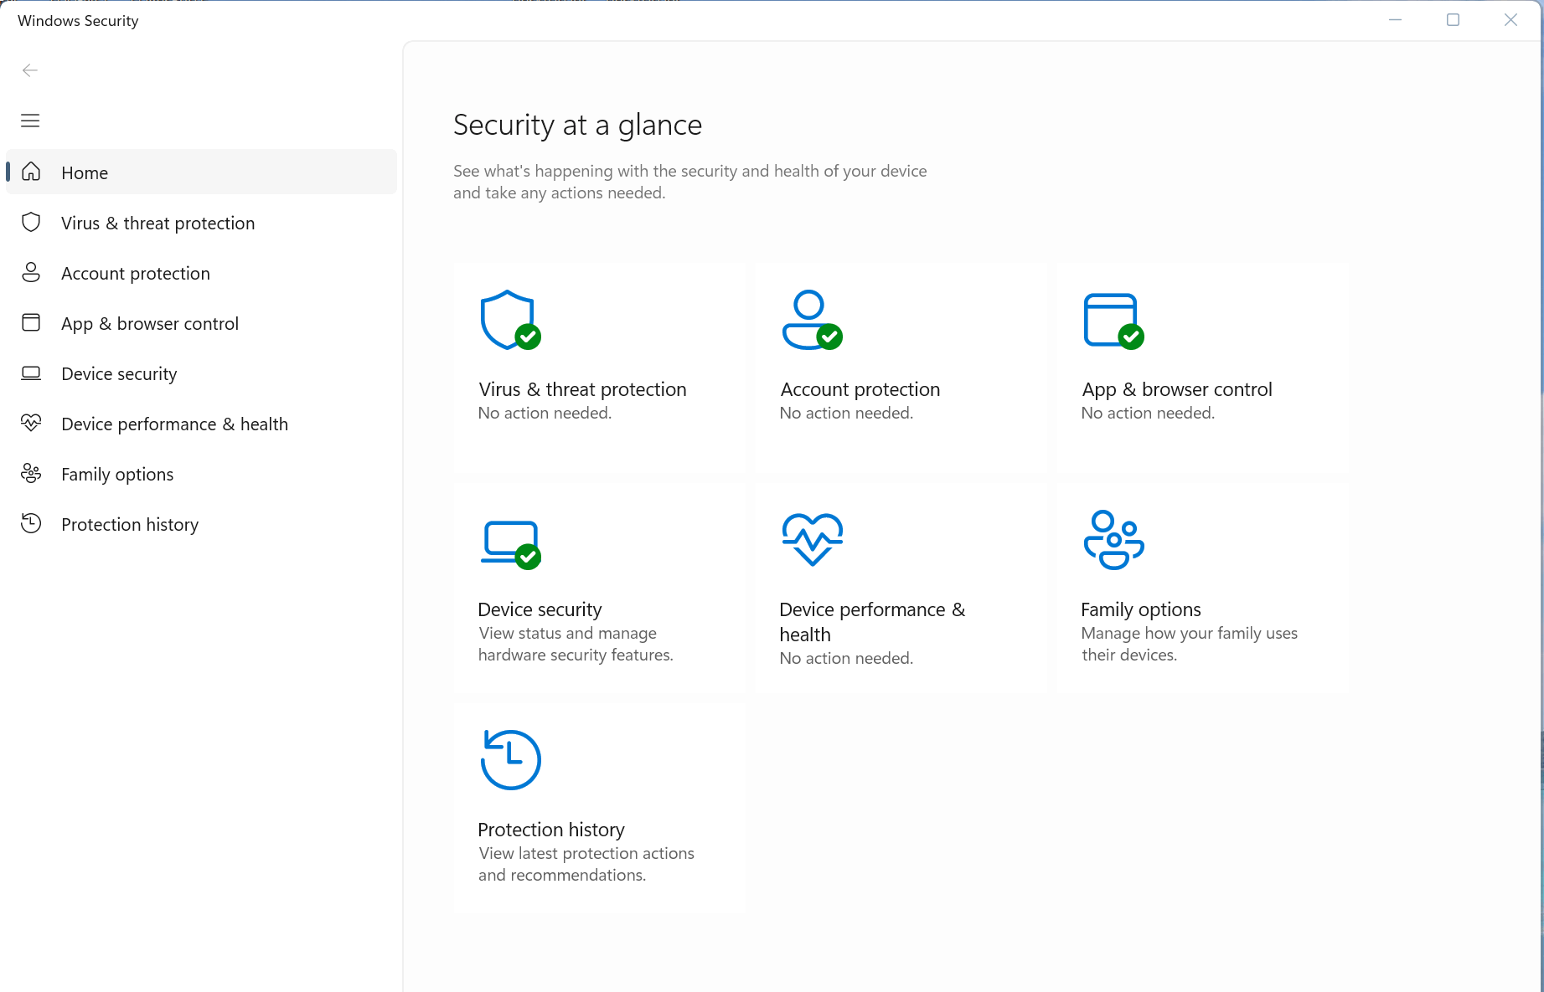This screenshot has height=992, width=1544.
Task: Click the people icon on Family options tile
Action: pyautogui.click(x=1113, y=540)
